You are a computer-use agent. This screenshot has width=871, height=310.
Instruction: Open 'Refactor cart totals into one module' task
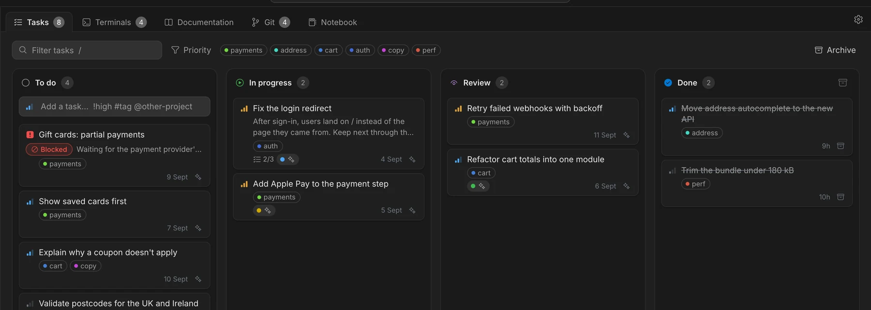[x=535, y=160]
